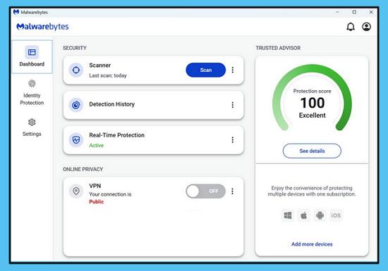Open VPN more options menu
Image resolution: width=388 pixels, height=271 pixels.
pyautogui.click(x=232, y=191)
